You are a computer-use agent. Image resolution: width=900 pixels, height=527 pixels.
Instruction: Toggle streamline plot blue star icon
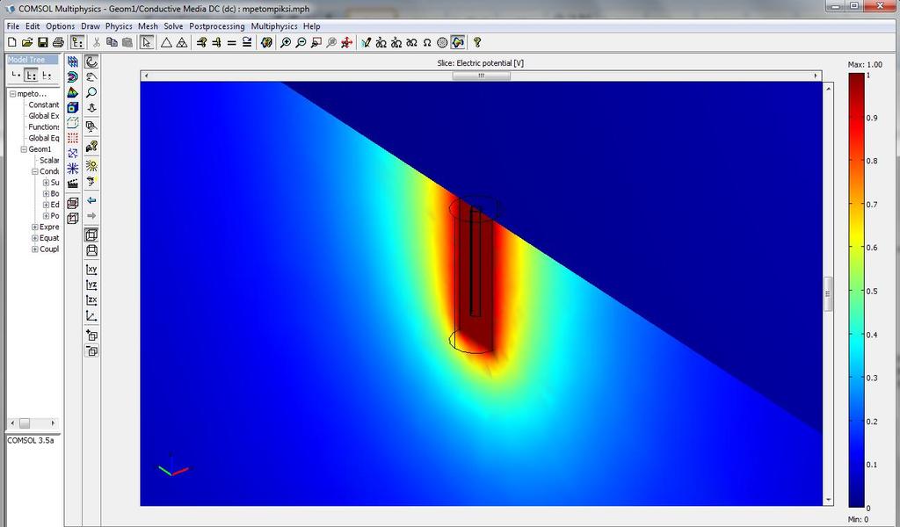[73, 168]
